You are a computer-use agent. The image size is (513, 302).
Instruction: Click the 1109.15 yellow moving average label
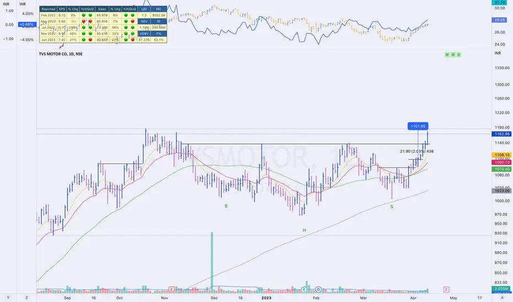pos(501,155)
